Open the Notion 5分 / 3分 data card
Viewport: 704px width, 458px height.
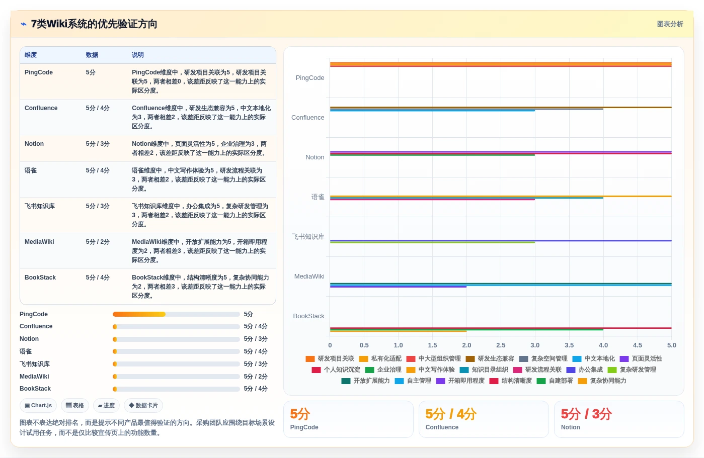pyautogui.click(x=619, y=419)
